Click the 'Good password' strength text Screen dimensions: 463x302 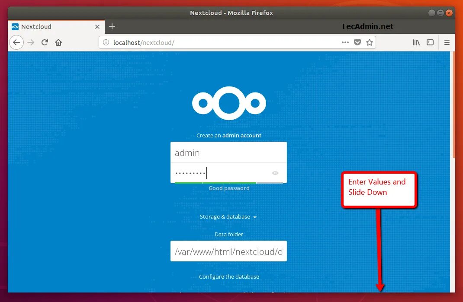click(229, 188)
